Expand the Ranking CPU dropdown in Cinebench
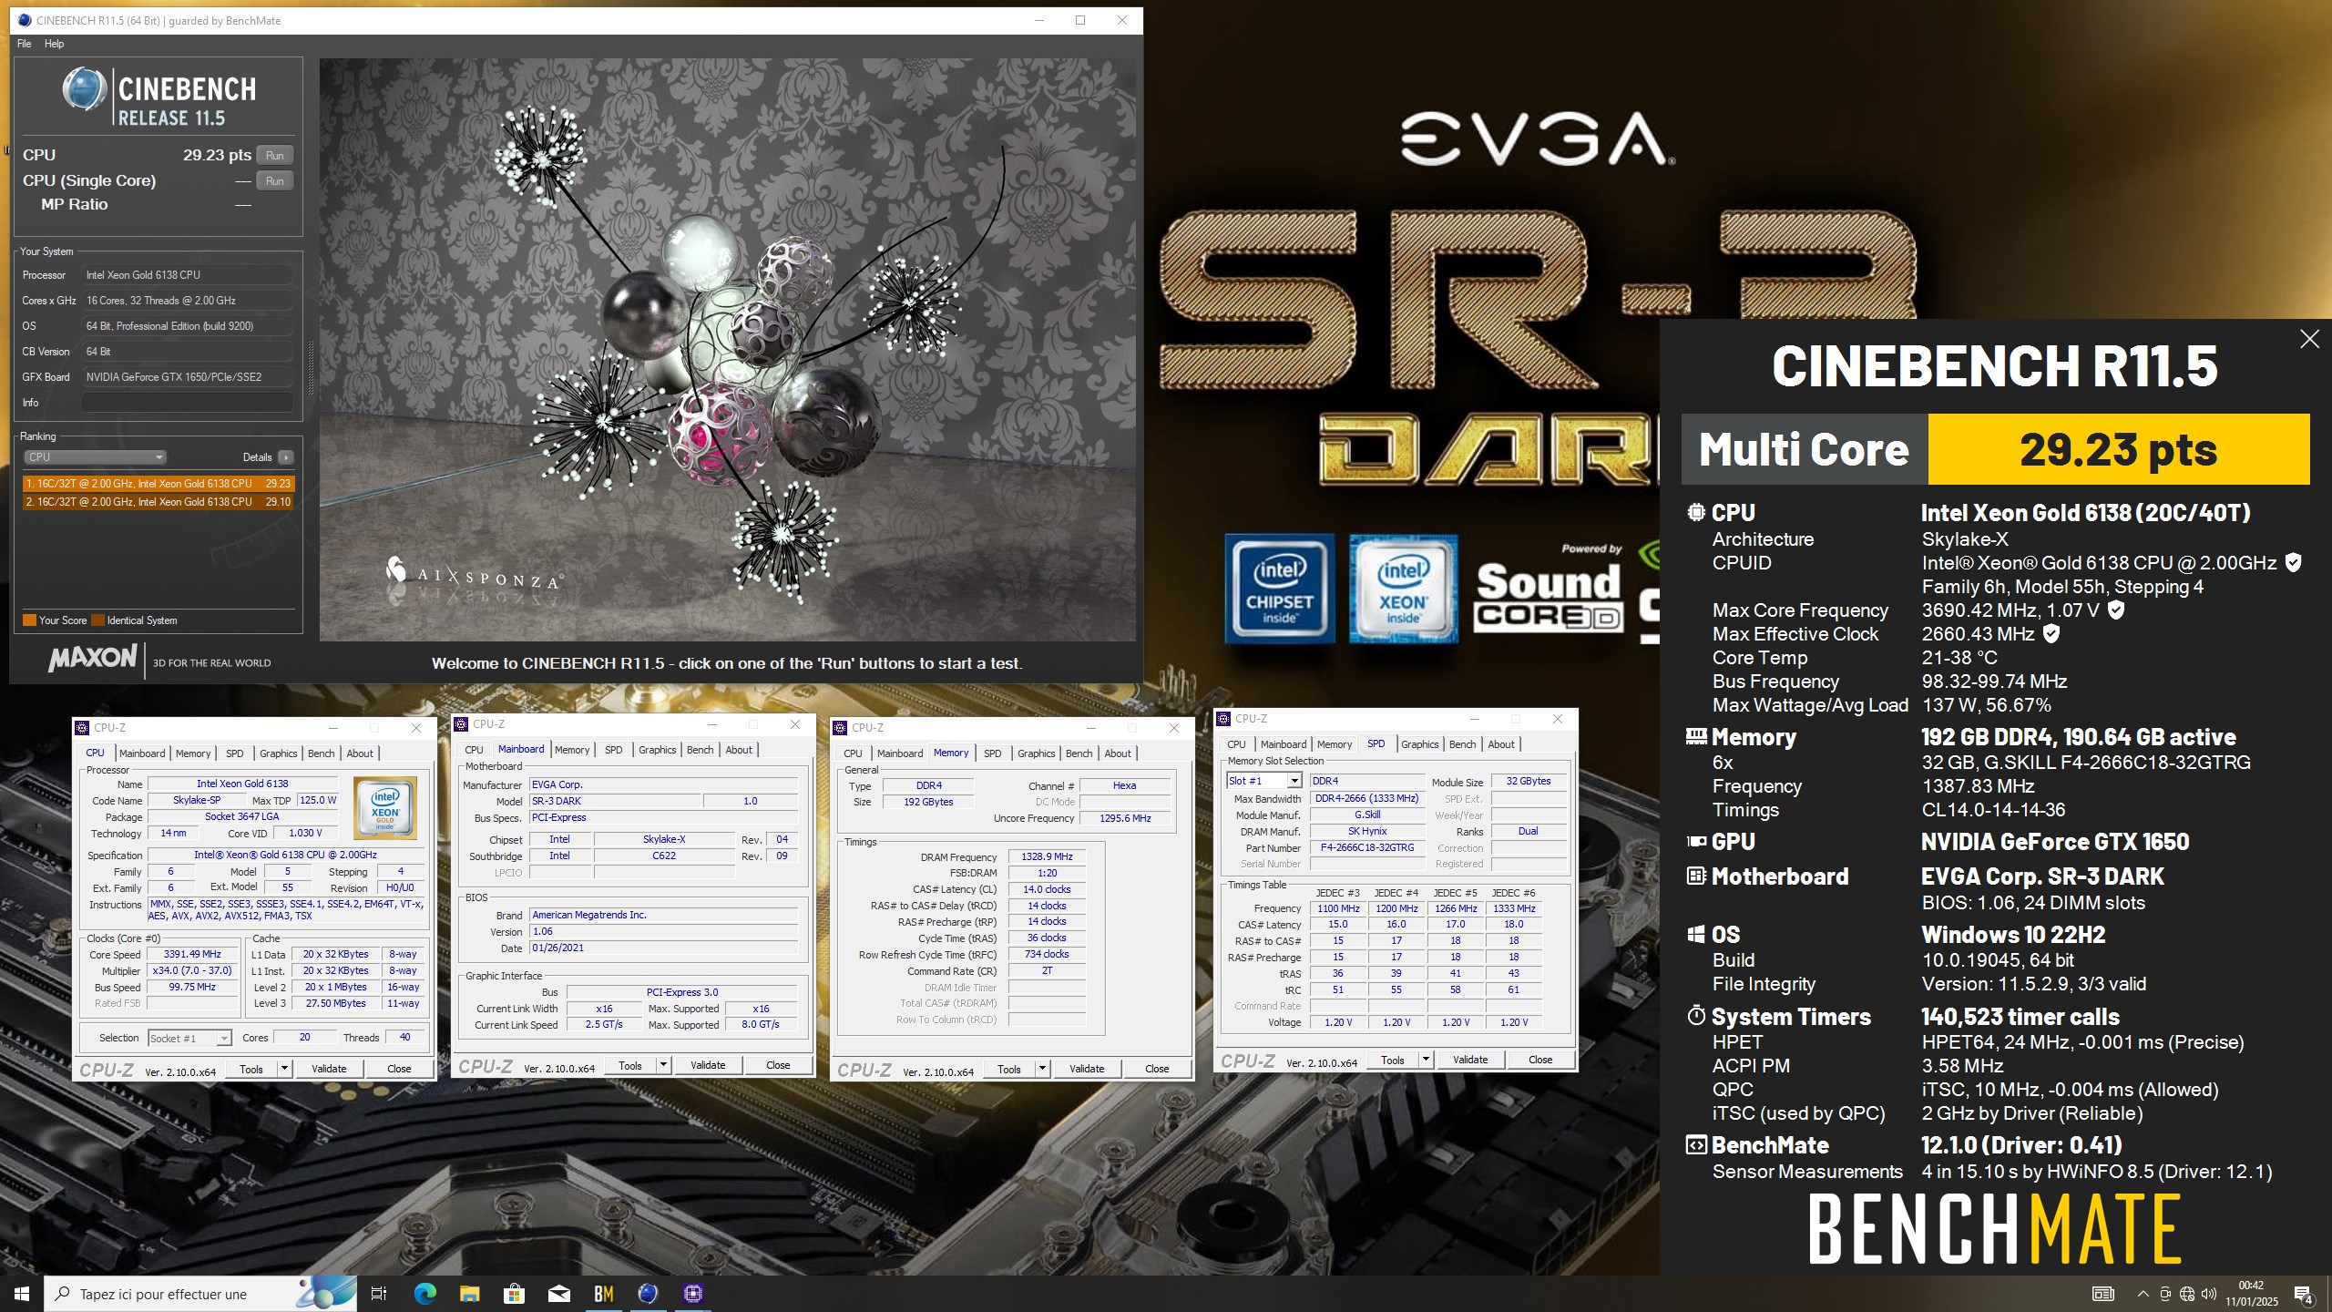The height and width of the screenshot is (1312, 2332). click(95, 457)
